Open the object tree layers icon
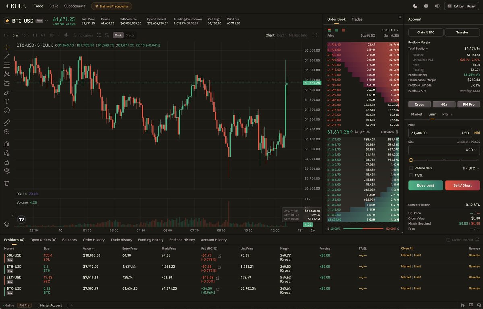The image size is (483, 309). point(6,224)
